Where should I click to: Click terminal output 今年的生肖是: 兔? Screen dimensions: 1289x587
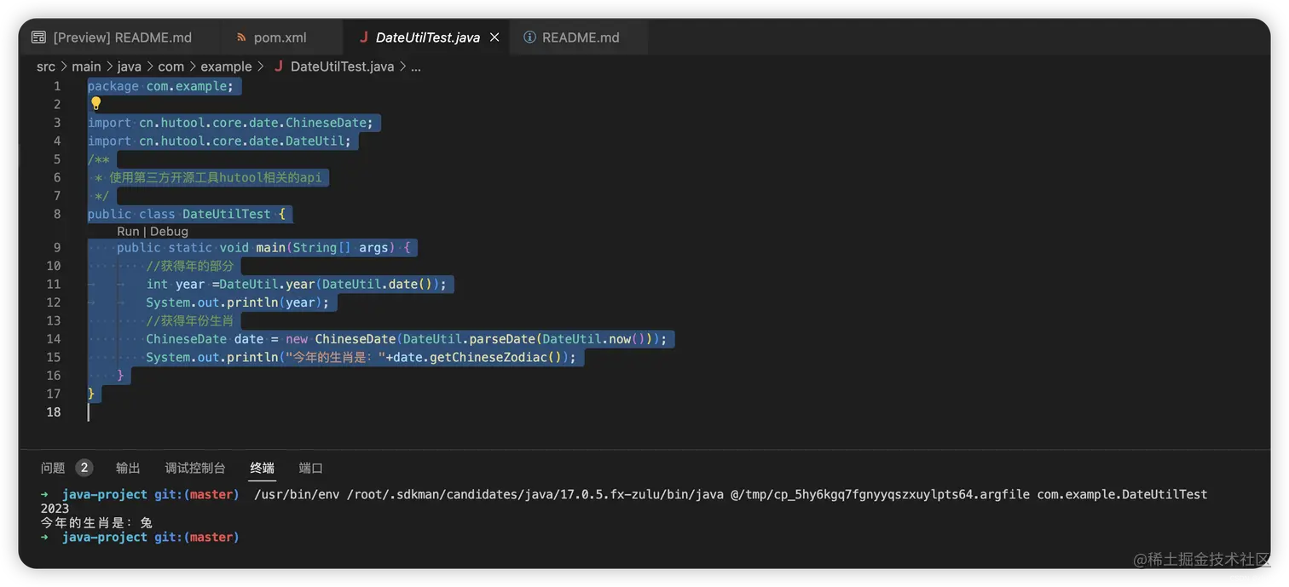coord(96,523)
